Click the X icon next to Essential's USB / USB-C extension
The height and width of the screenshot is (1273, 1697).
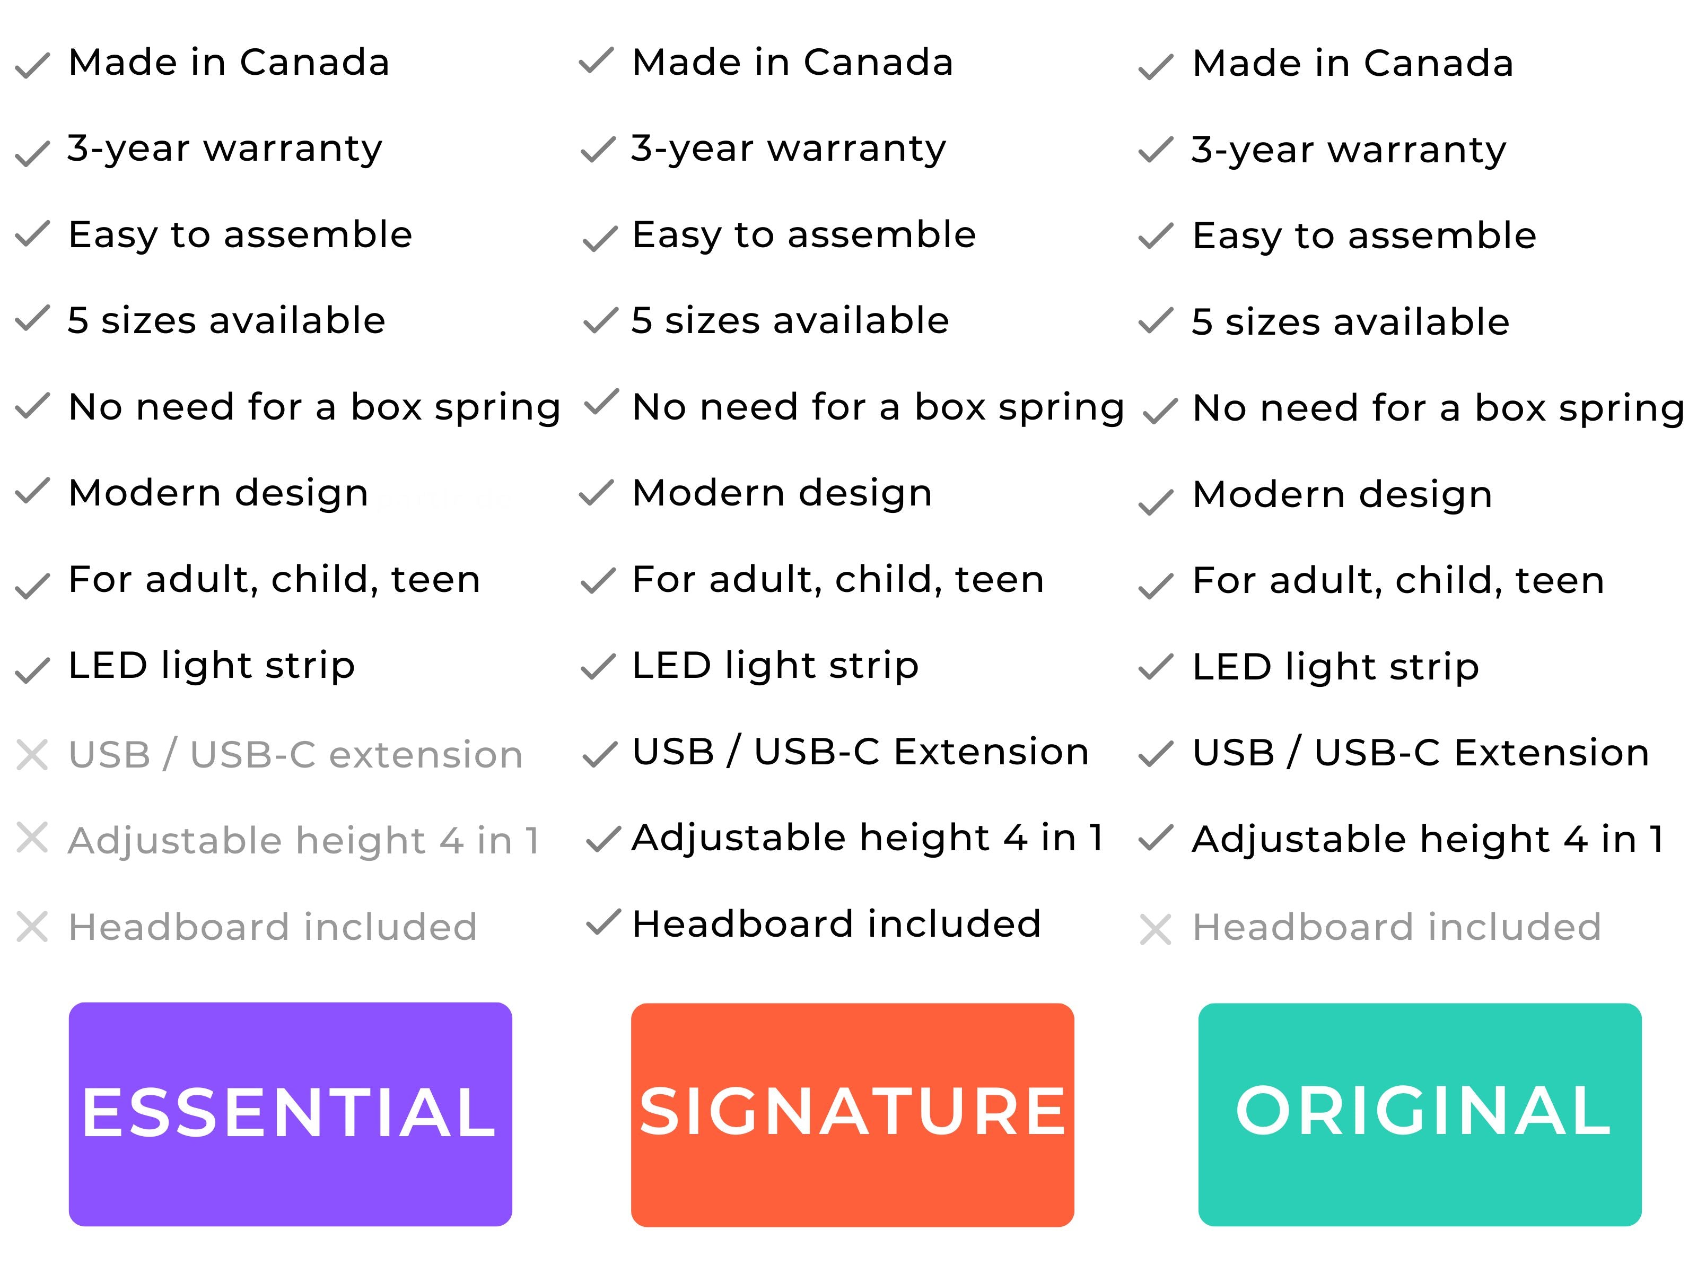(x=32, y=754)
